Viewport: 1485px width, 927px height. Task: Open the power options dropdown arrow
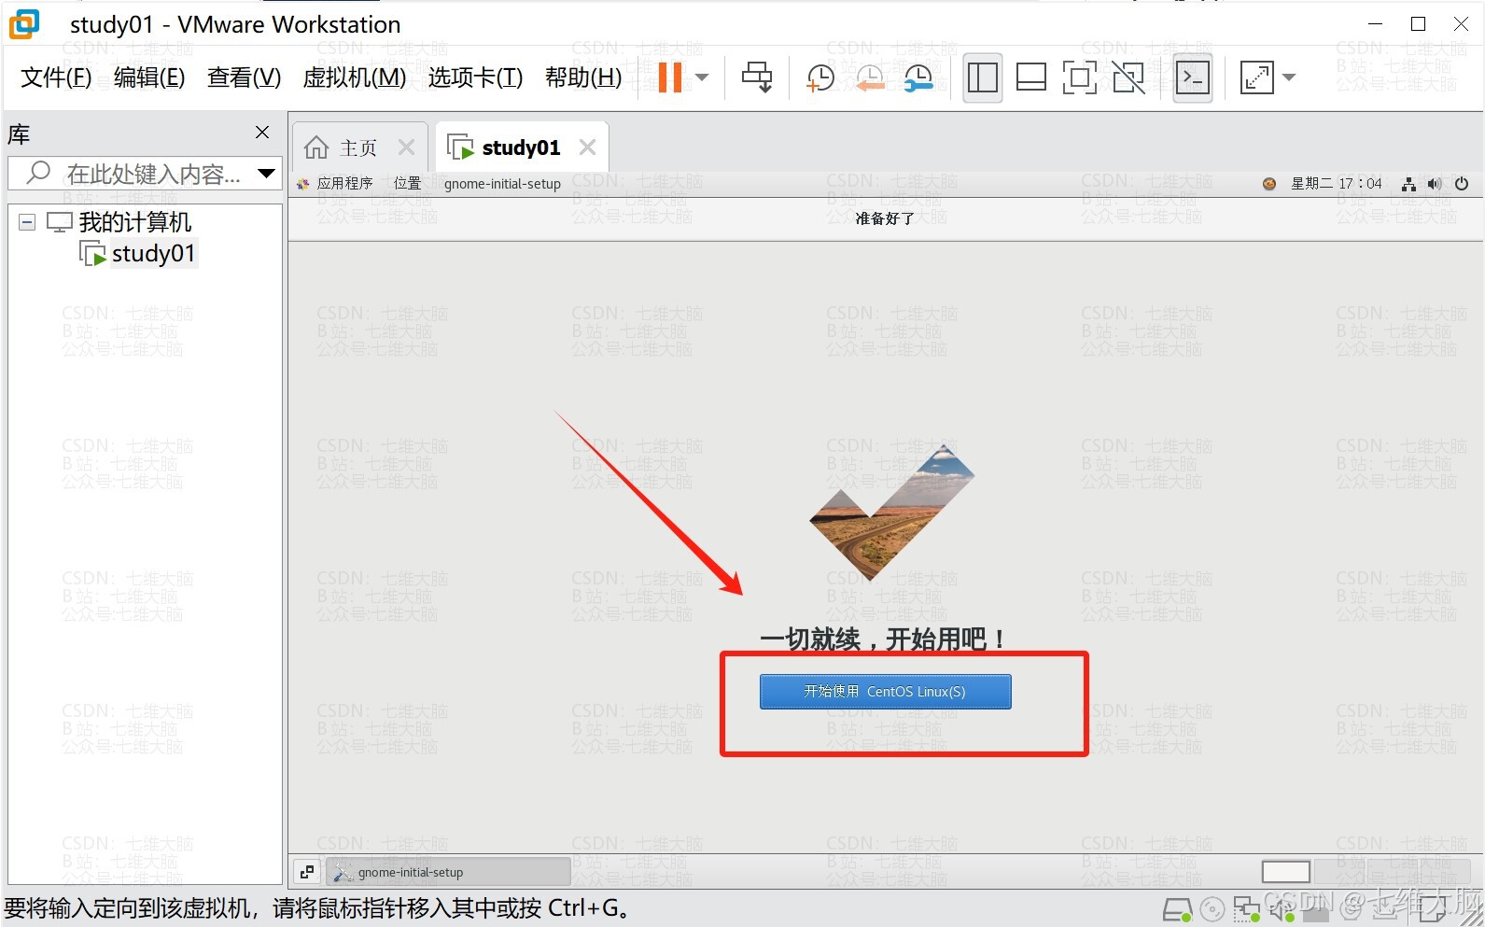tap(702, 77)
